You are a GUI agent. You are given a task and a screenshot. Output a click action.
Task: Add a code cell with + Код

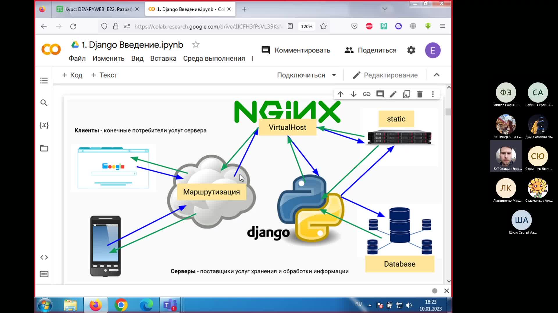pos(72,75)
